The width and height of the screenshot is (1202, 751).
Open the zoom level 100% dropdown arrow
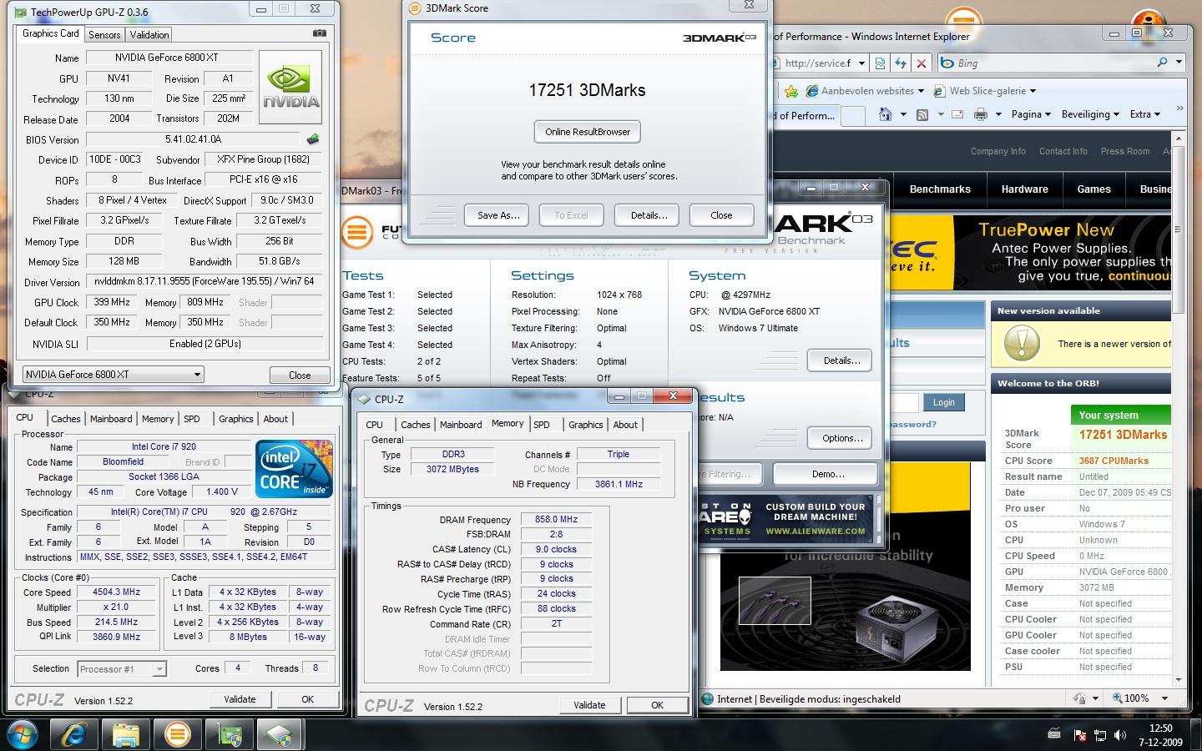(1164, 698)
